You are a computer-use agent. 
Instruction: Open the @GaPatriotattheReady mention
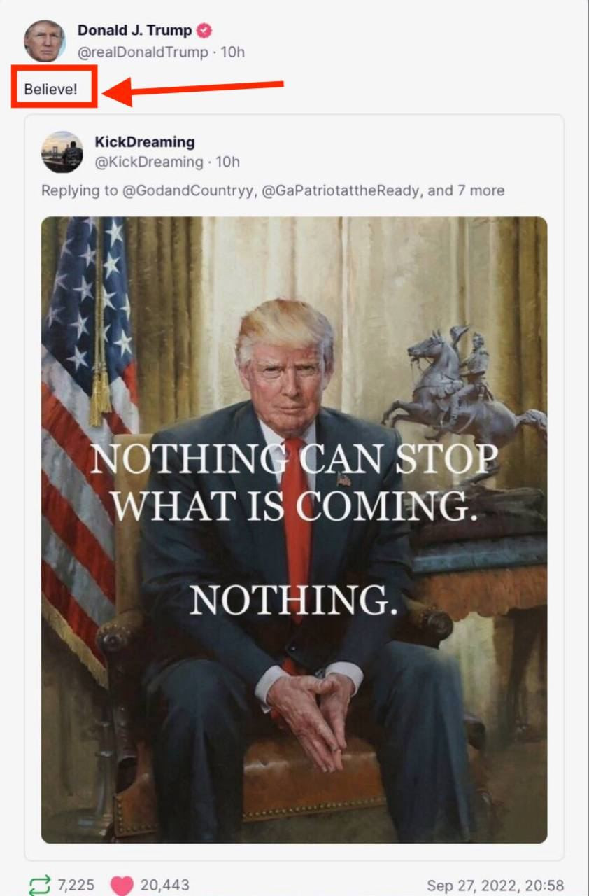coord(342,190)
